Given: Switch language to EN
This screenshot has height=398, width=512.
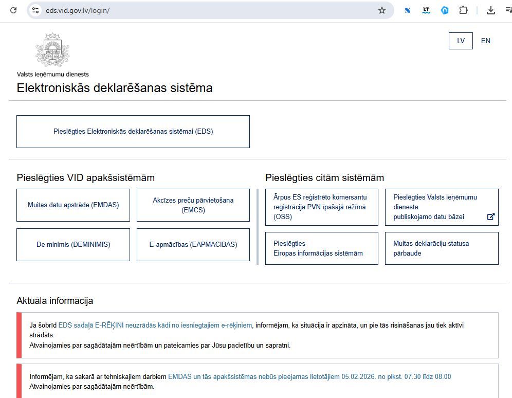Looking at the screenshot, I should point(485,41).
